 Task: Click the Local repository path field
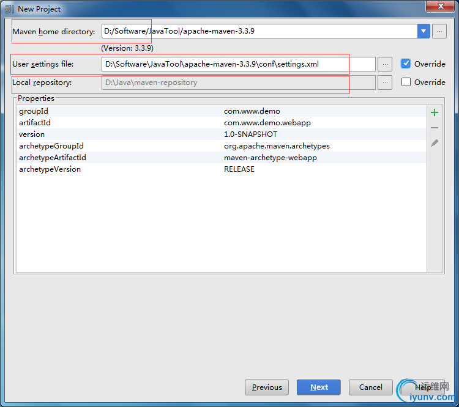pyautogui.click(x=238, y=82)
